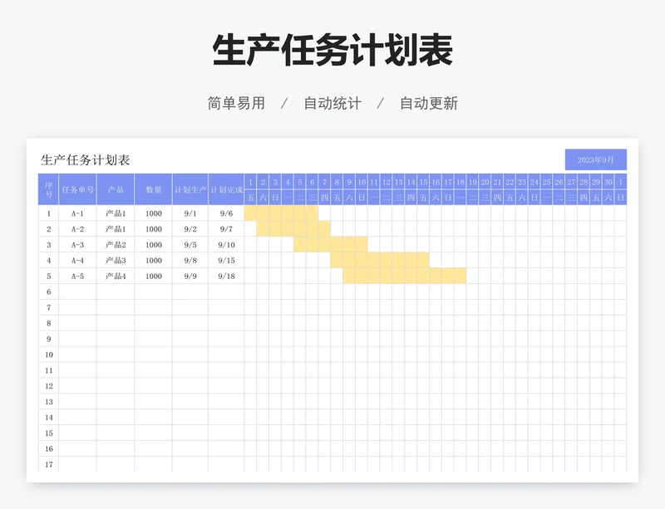
Task: Click the 自动统计 subtitle text
Action: coord(332,104)
